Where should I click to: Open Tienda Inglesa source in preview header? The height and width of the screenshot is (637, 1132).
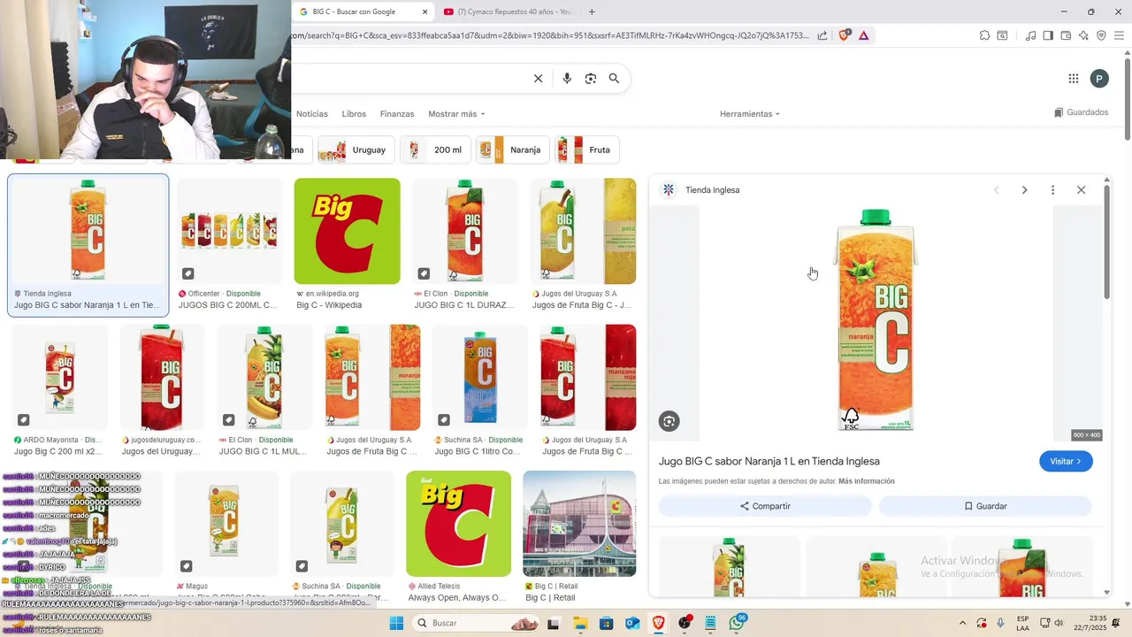tap(702, 190)
